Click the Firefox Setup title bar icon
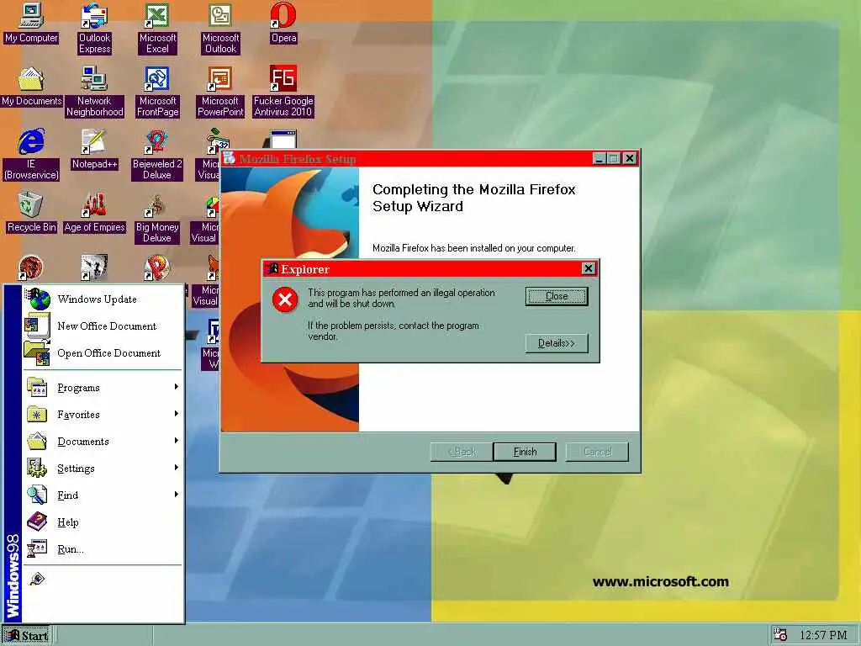 229,159
